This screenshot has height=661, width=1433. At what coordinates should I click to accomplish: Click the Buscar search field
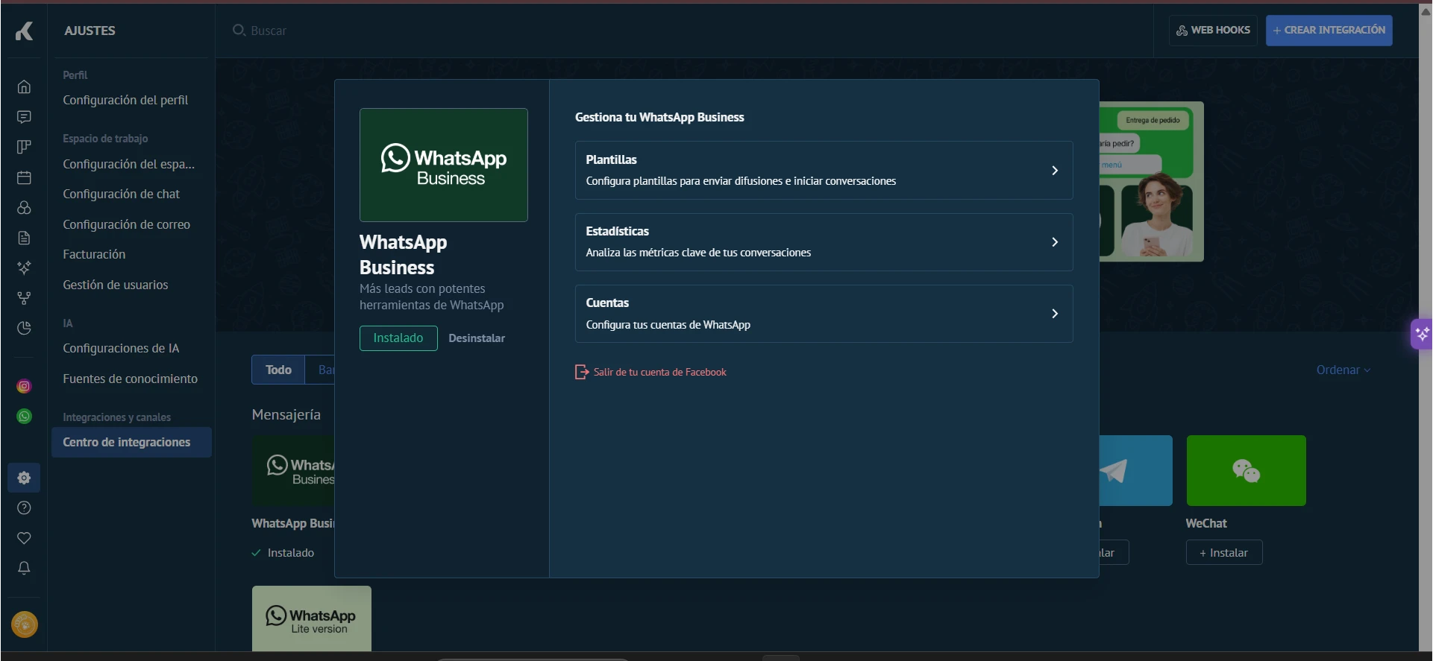coord(269,31)
